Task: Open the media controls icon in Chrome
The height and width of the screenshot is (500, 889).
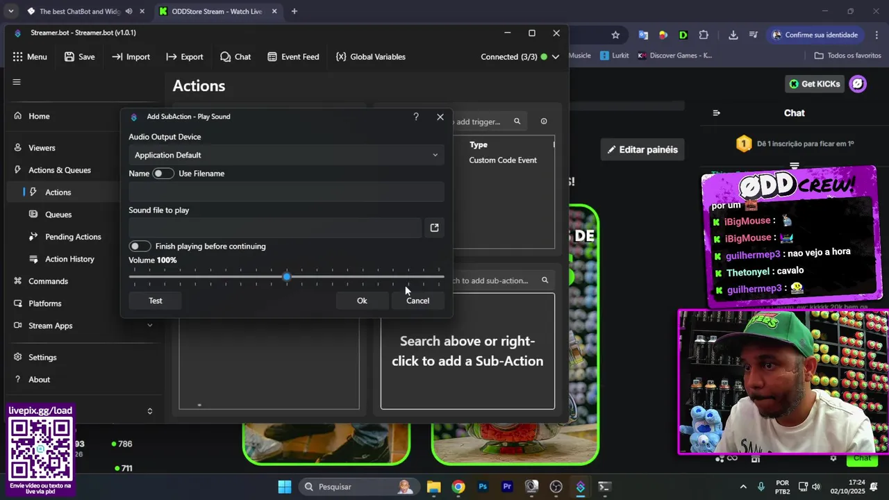Action: [754, 35]
